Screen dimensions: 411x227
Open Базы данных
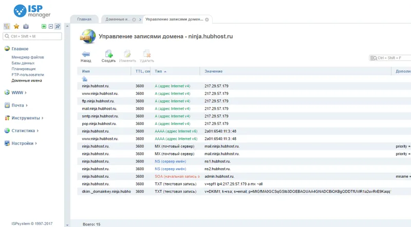(23, 63)
